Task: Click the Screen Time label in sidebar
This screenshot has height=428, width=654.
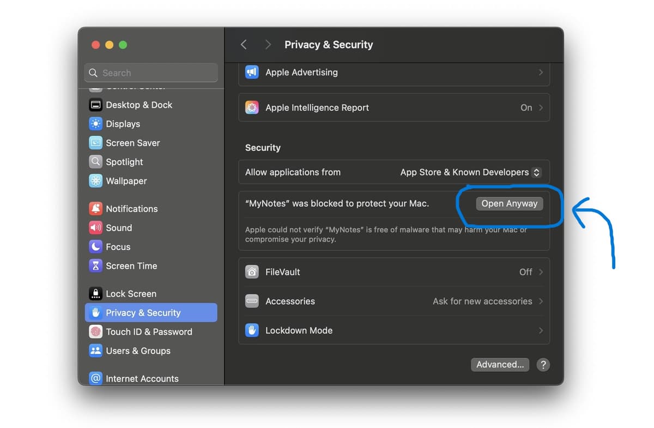Action: [131, 266]
